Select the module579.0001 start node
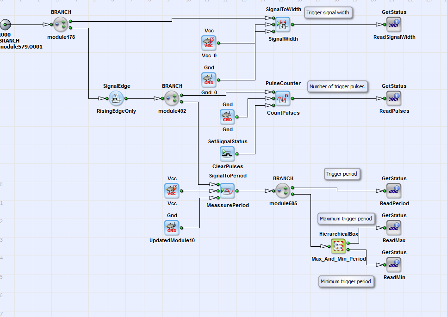Viewport: 447px width, 317px height. [x=5, y=24]
